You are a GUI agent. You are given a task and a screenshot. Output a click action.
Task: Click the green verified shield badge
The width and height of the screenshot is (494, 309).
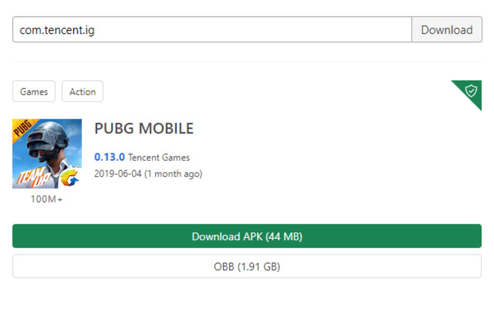click(471, 91)
